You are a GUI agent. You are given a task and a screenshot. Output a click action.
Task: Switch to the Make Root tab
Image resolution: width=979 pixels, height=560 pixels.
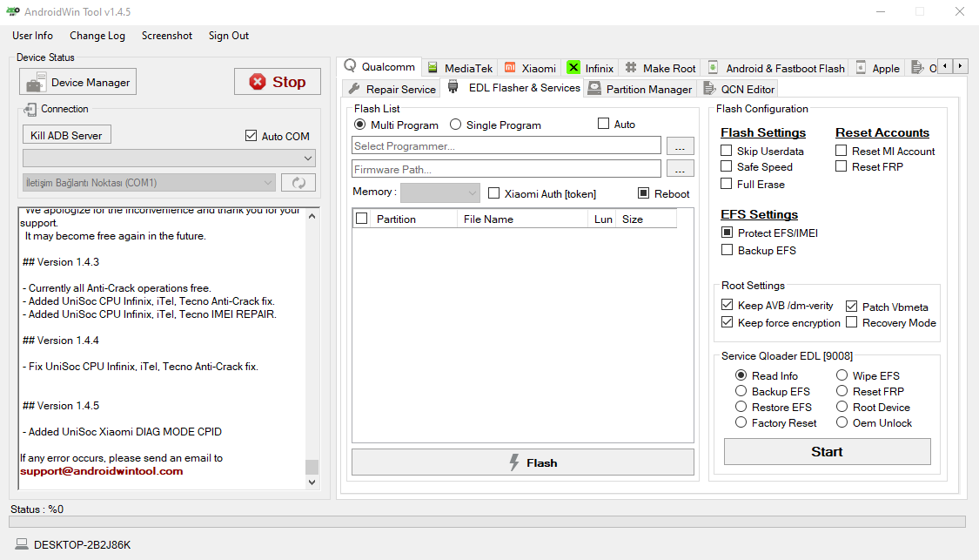click(660, 67)
